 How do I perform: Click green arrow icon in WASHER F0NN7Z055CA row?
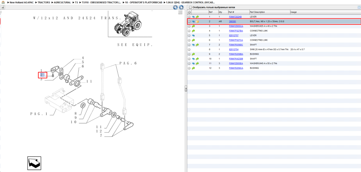pos(193,26)
